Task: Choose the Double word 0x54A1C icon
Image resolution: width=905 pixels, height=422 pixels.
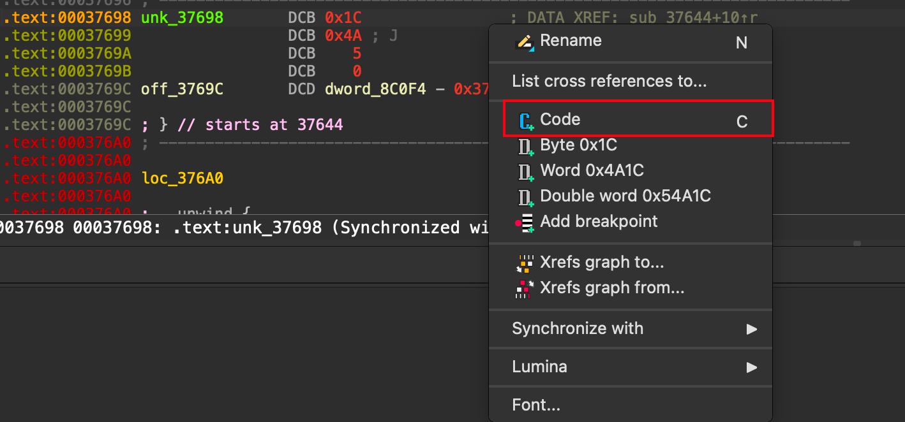Action: click(527, 197)
